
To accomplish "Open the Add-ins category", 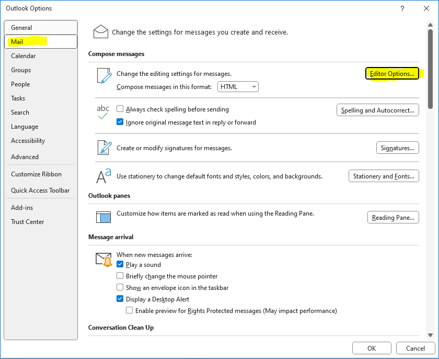I will [41, 208].
